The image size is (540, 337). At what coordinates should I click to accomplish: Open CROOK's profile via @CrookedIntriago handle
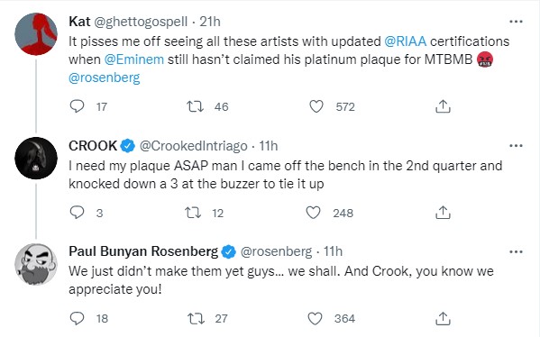coord(193,146)
